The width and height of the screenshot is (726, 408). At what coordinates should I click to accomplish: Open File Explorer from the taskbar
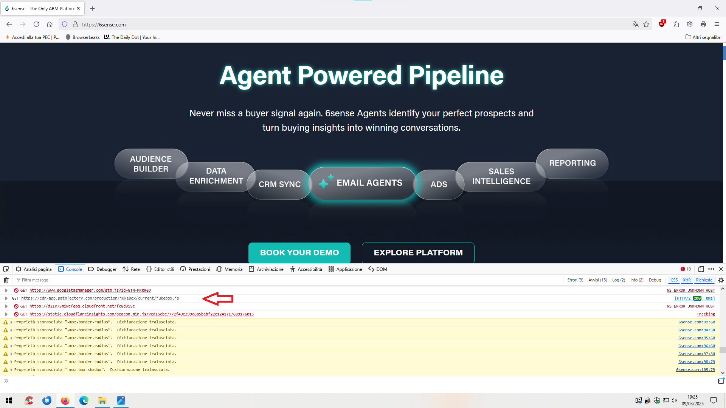[102, 400]
